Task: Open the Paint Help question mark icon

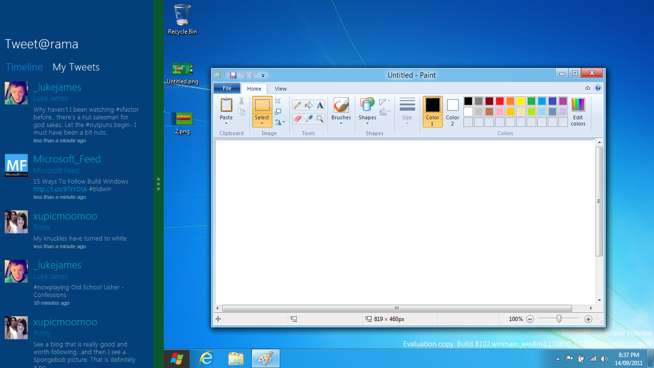Action: (598, 88)
